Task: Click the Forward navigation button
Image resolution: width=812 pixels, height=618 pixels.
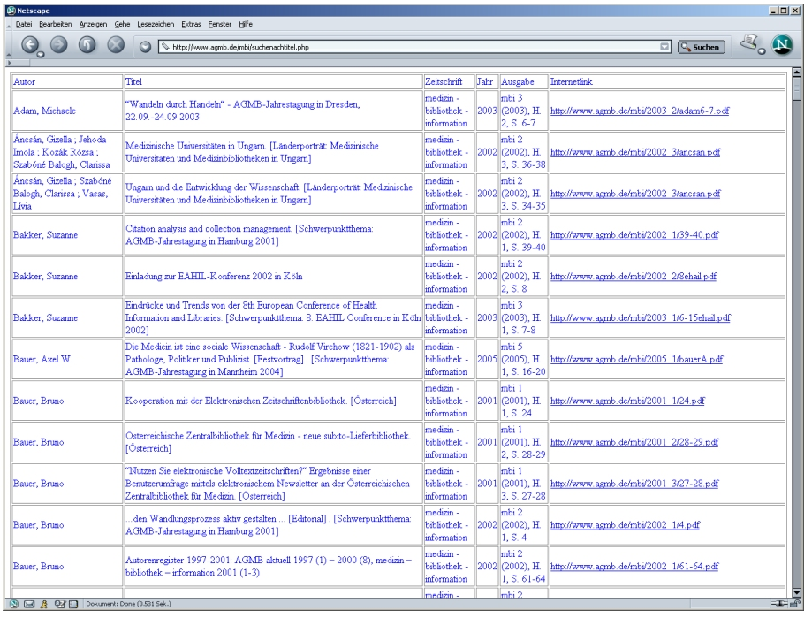Action: [x=59, y=44]
